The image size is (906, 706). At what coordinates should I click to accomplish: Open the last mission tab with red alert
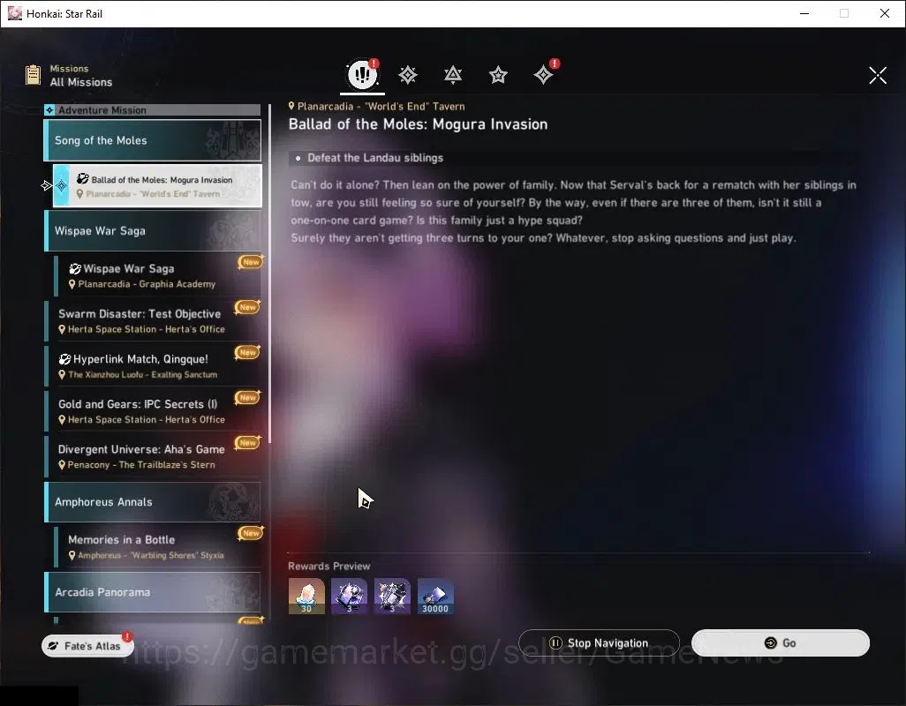point(544,74)
